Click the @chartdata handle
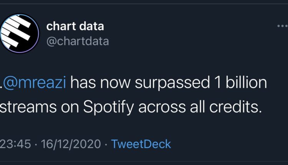The image size is (288, 165). pyautogui.click(x=77, y=41)
